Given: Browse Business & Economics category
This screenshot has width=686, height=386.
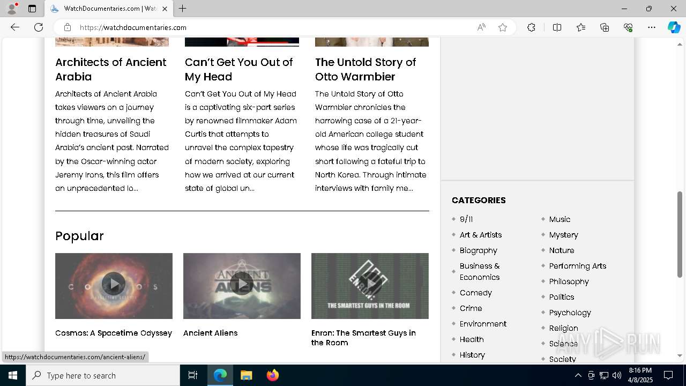Looking at the screenshot, I should 480,271.
